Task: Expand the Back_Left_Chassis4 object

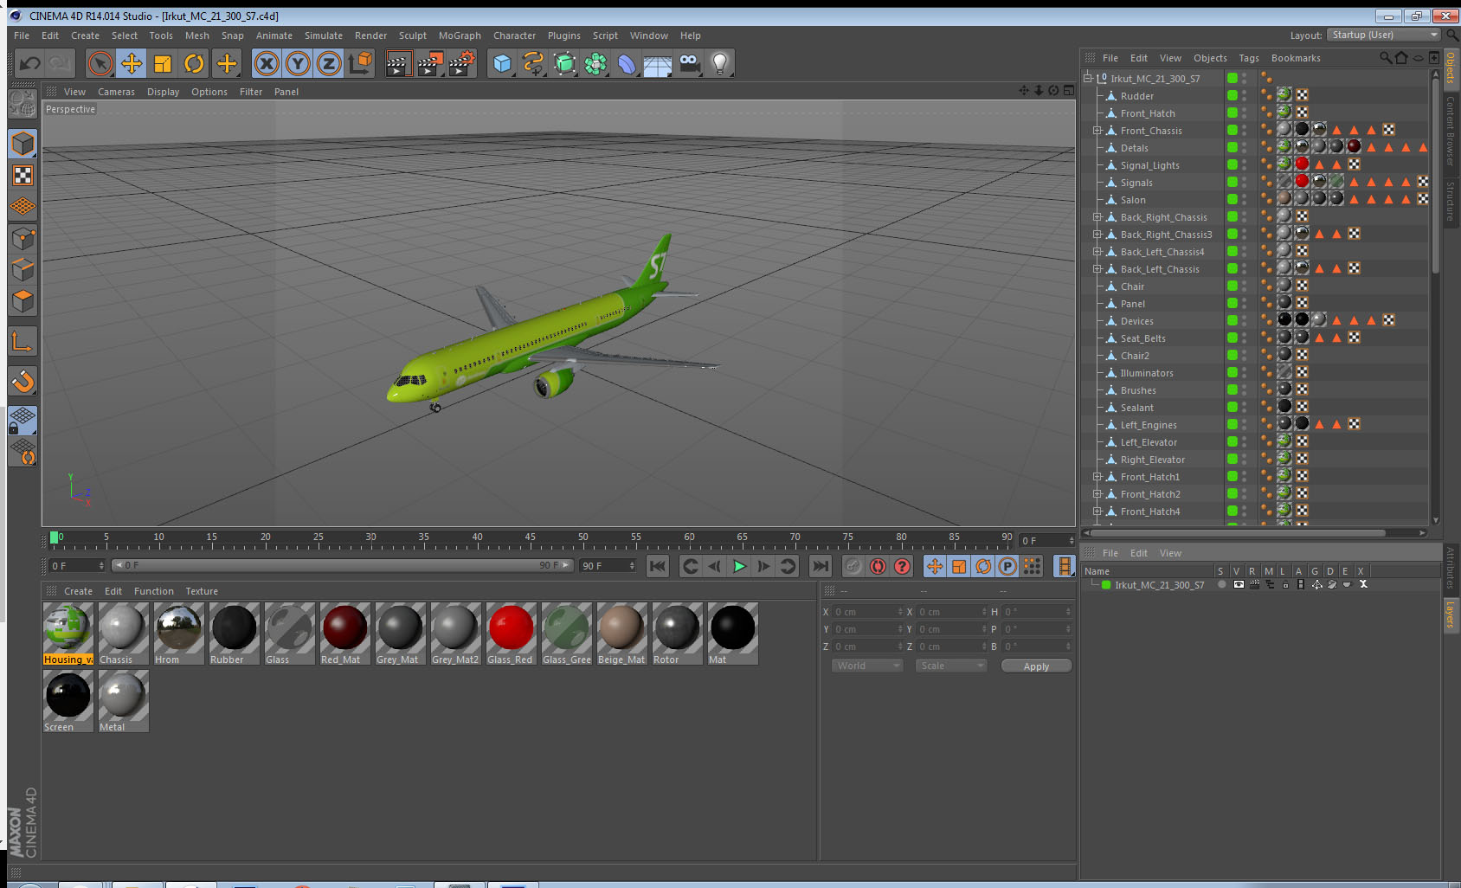Action: coord(1097,252)
